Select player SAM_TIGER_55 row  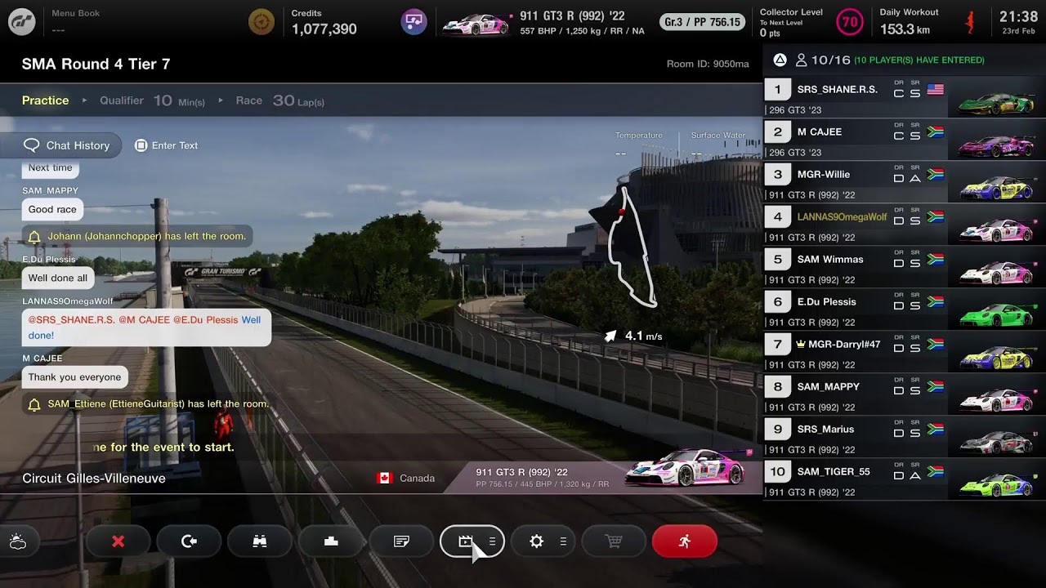905,479
